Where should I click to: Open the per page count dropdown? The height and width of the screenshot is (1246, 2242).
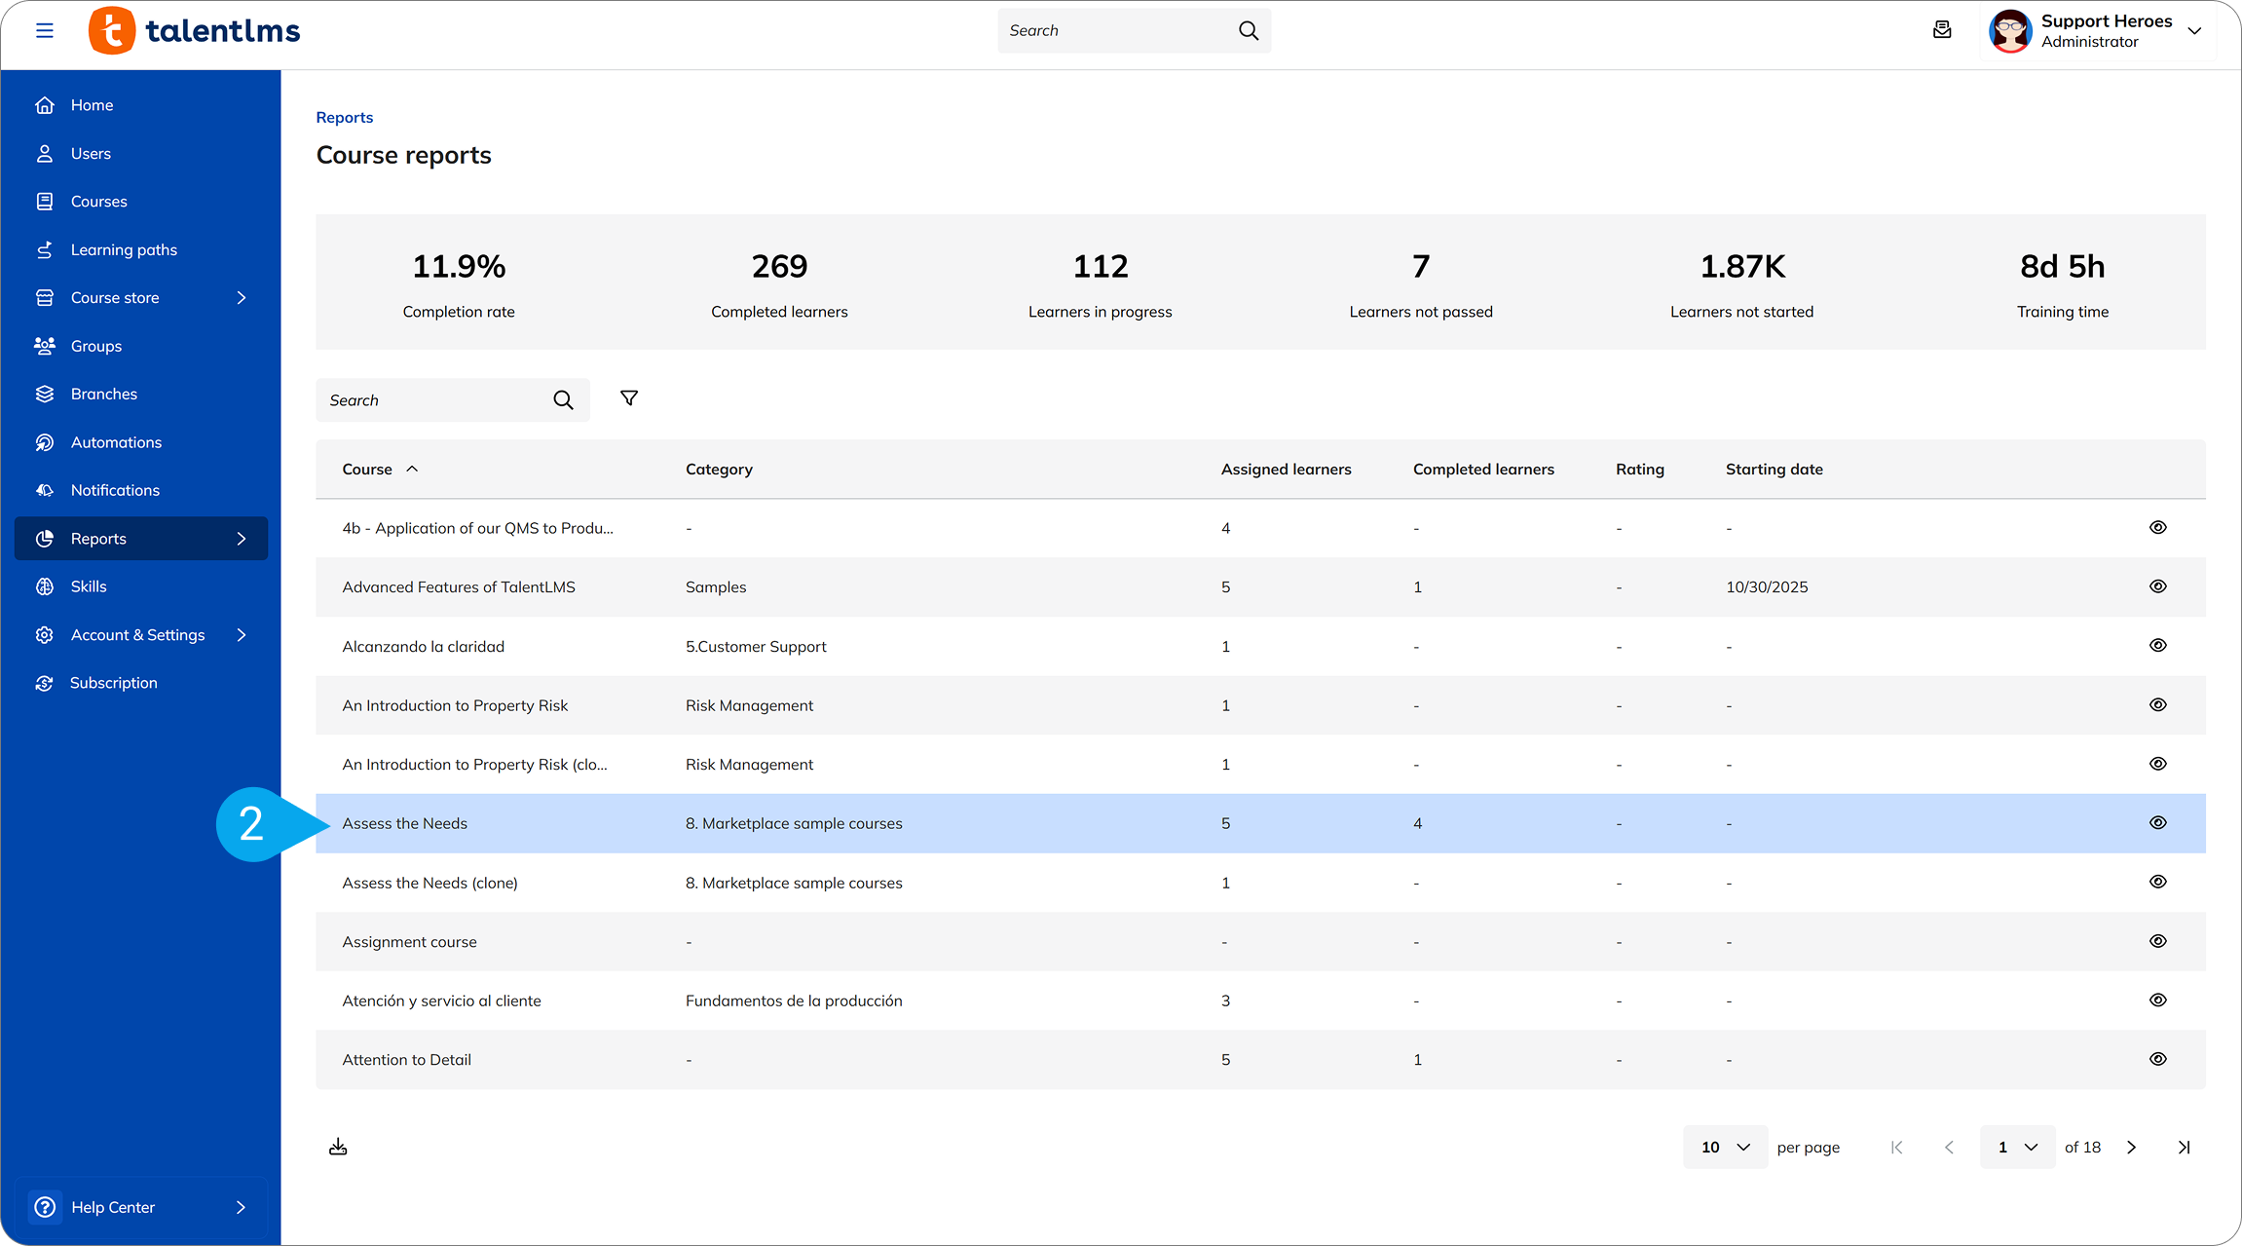tap(1724, 1147)
